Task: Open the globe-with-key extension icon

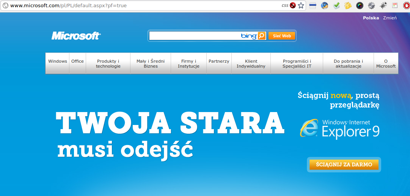Action: pyautogui.click(x=325, y=5)
